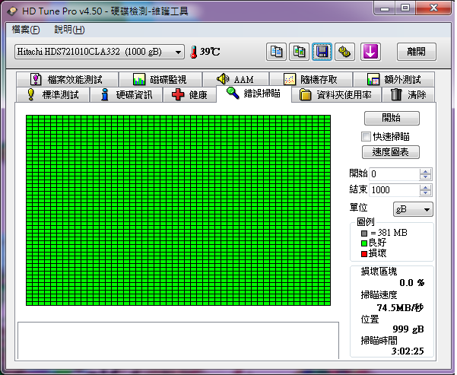
Task: Click the 3:02:25 scan time value
Action: (x=408, y=351)
